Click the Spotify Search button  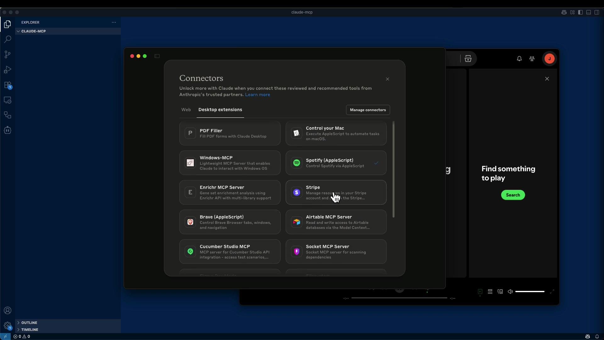click(513, 195)
